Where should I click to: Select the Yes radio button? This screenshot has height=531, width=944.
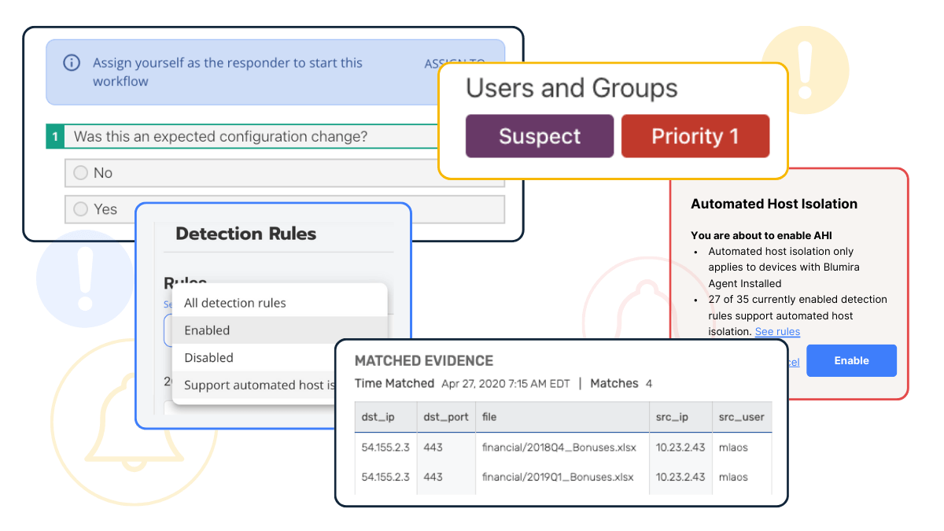[x=80, y=209]
